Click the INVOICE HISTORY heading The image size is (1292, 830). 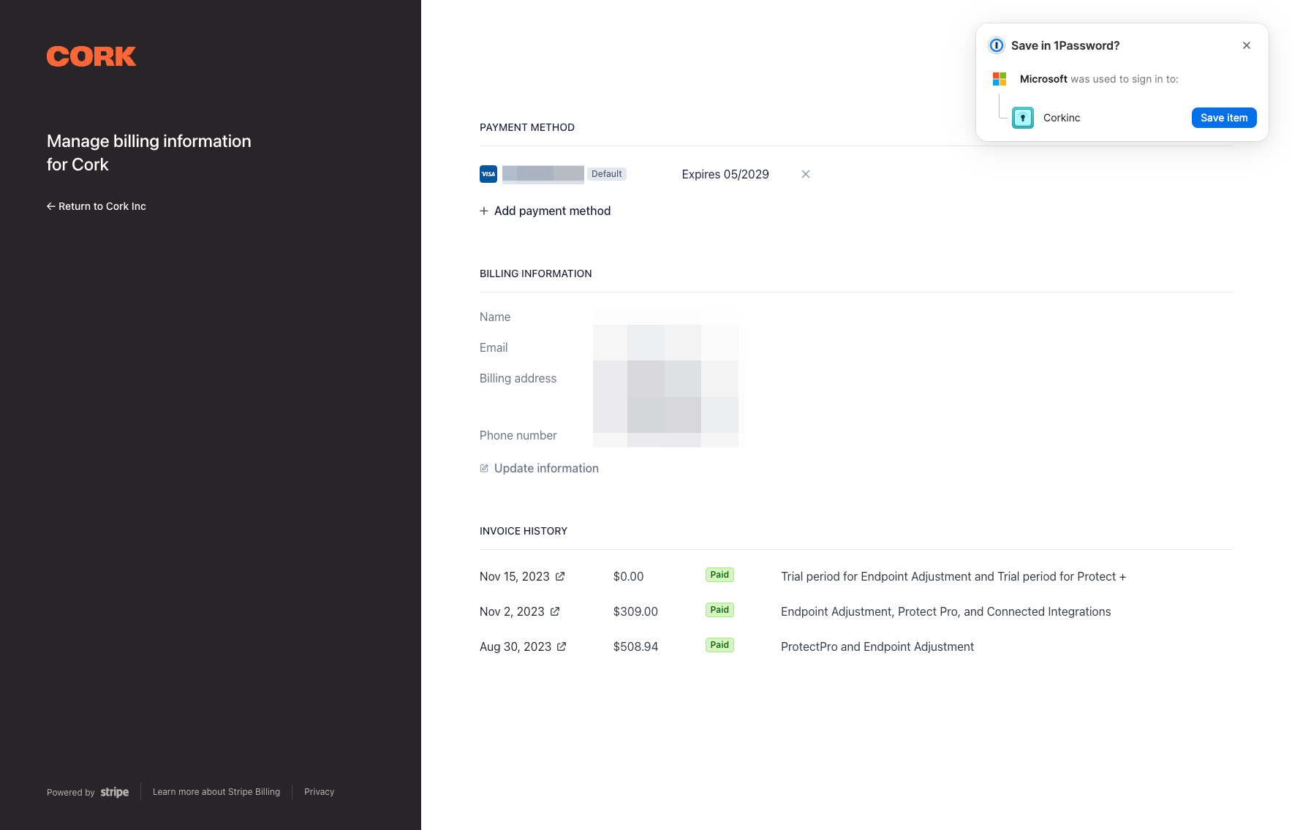coord(524,531)
